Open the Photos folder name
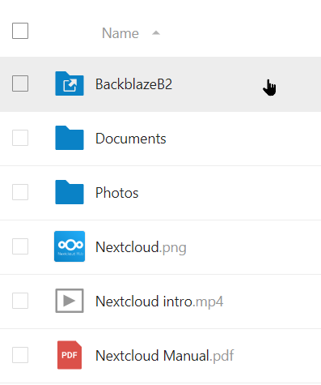The height and width of the screenshot is (385, 321). tap(117, 193)
